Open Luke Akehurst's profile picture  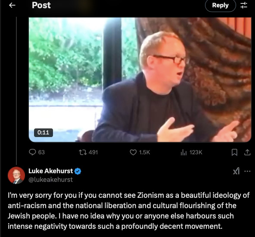(x=16, y=175)
